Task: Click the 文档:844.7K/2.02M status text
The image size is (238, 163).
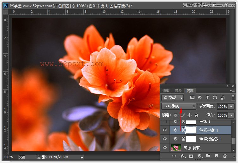Action: click(53, 157)
